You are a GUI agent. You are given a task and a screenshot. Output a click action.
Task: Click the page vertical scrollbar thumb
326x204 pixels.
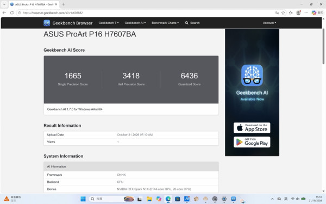323,46
